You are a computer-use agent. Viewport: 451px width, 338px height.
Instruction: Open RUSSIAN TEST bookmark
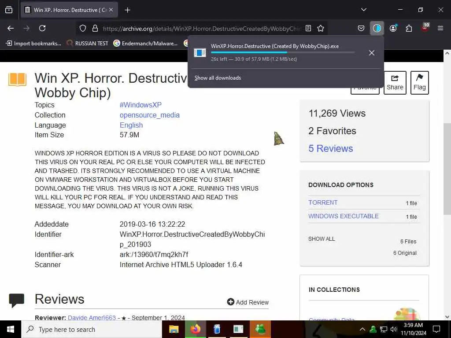pos(88,44)
